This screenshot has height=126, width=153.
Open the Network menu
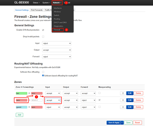57,3
